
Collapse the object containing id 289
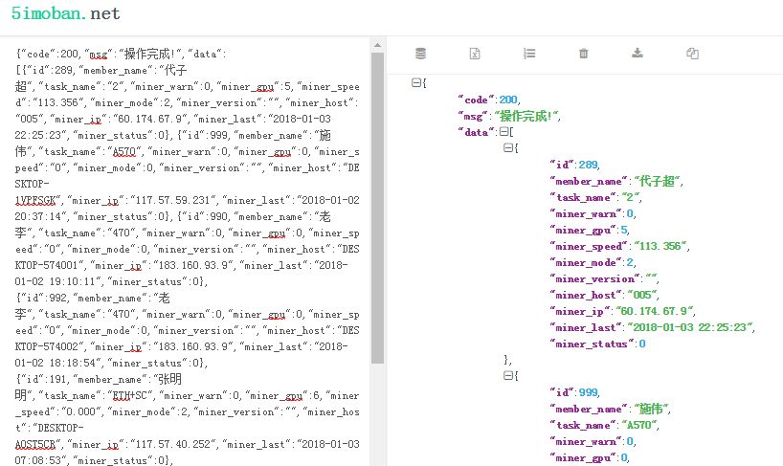coord(508,147)
